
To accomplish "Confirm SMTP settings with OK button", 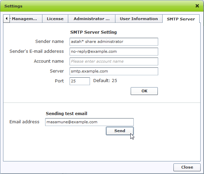I will click(x=144, y=91).
